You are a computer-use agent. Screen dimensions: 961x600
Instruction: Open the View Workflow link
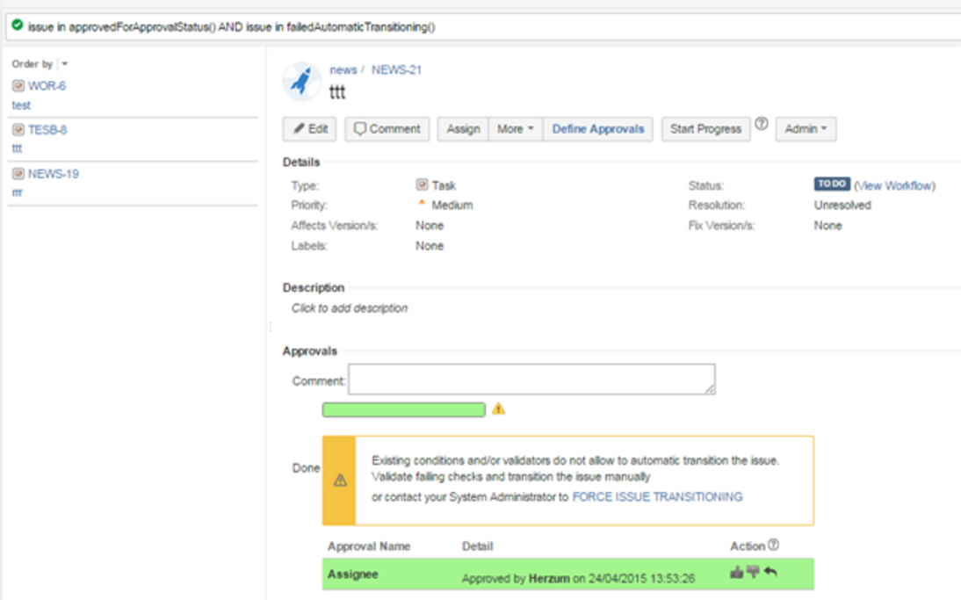(894, 185)
